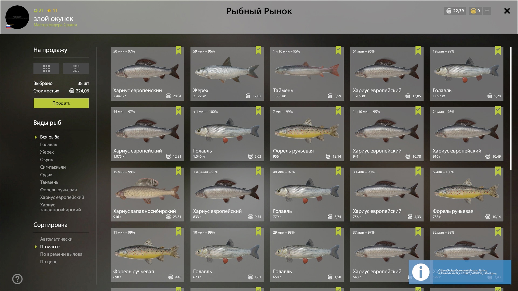Untick the bookmark on Жерех 2.122 кг

tap(258, 50)
